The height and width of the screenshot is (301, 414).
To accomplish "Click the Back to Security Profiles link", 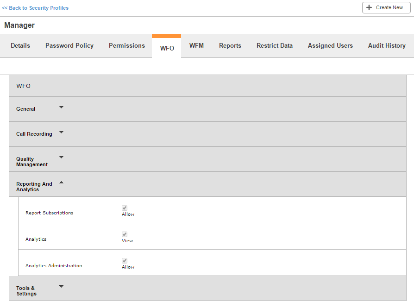I will tap(35, 8).
